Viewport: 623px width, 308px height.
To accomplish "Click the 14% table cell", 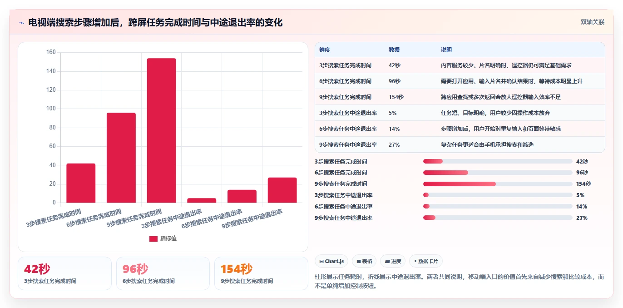I will (x=394, y=129).
